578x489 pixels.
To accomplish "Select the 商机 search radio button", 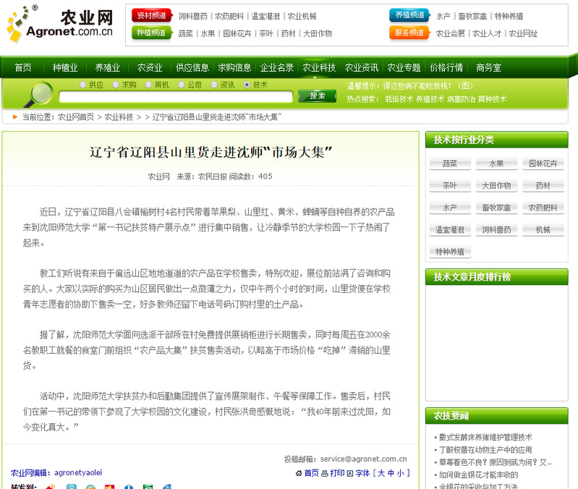I will 148,85.
